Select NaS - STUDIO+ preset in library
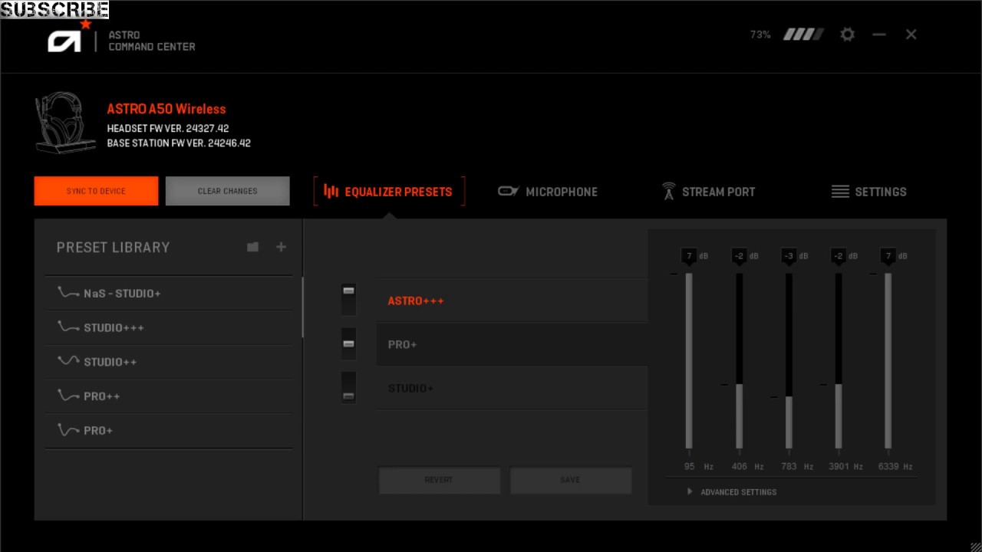The height and width of the screenshot is (552, 982). pyautogui.click(x=169, y=293)
